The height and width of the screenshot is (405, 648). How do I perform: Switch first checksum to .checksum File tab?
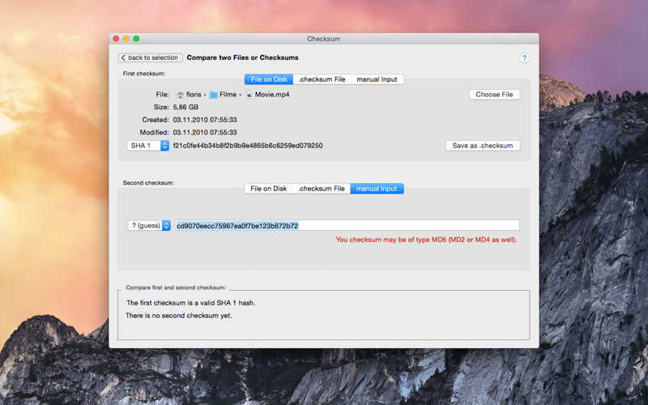322,79
